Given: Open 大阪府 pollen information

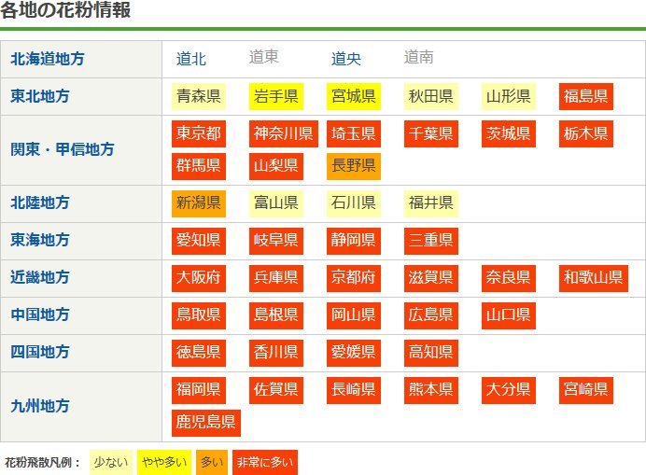Looking at the screenshot, I should [x=199, y=277].
